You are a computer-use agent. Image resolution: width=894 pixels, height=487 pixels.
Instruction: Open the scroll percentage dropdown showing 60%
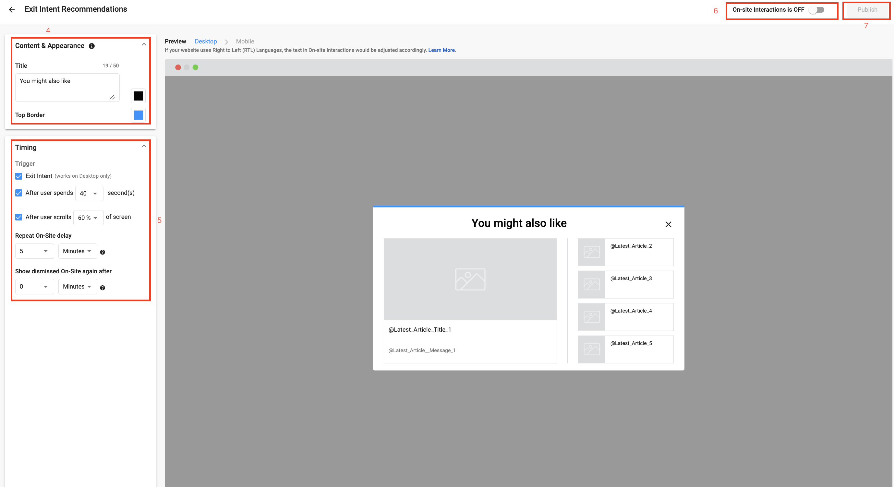pyautogui.click(x=88, y=218)
